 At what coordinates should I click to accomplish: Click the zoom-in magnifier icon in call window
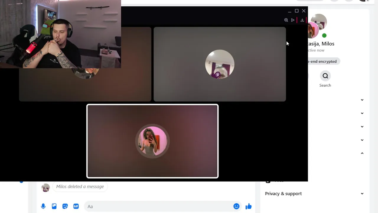(286, 20)
